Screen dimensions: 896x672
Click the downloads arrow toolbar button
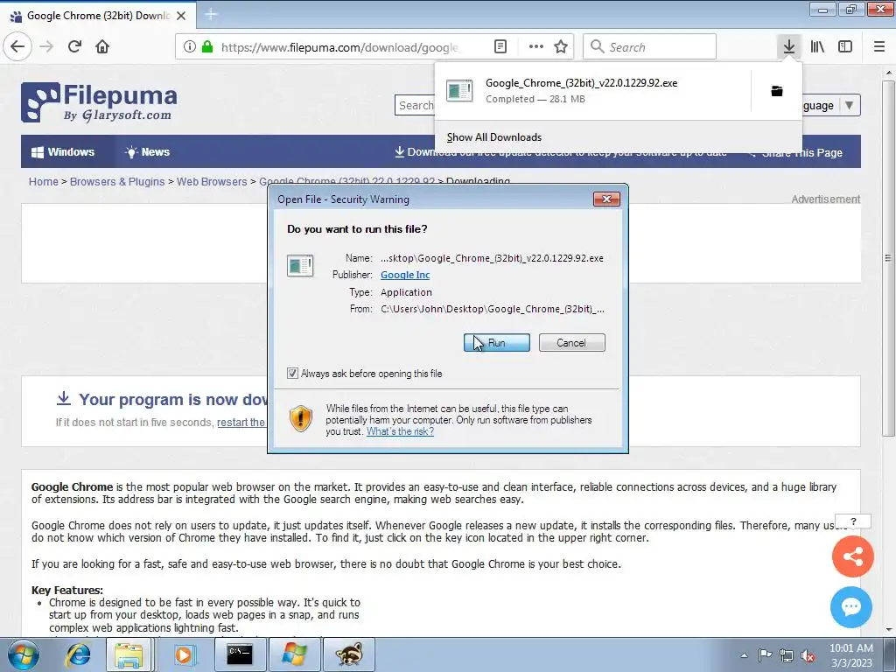[789, 47]
